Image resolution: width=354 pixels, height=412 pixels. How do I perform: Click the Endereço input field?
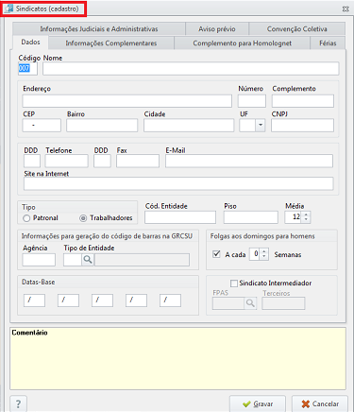tap(127, 101)
